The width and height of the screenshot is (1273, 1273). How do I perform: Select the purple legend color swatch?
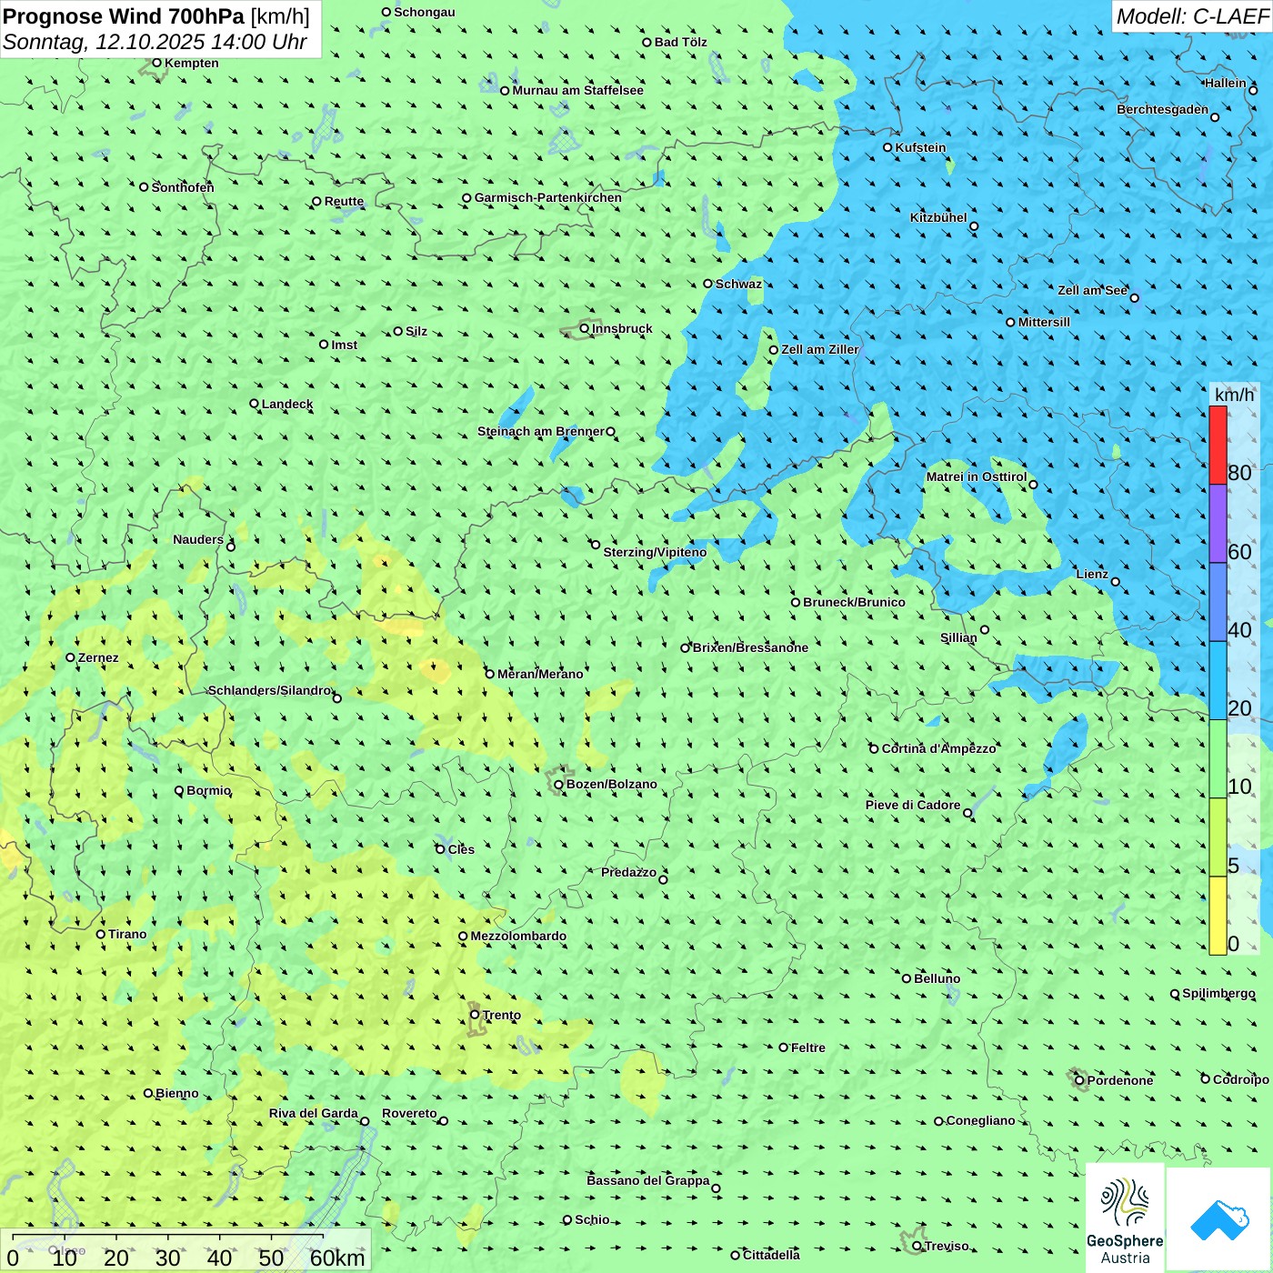(1218, 524)
